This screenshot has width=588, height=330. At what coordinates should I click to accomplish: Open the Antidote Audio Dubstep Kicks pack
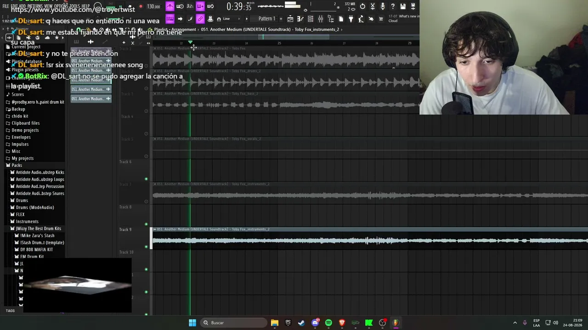(40, 172)
